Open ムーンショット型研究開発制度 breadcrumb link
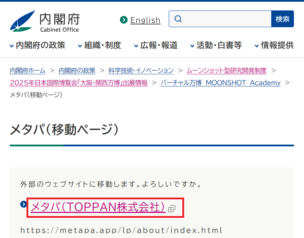Viewport: 304px width, 238px height. point(227,70)
